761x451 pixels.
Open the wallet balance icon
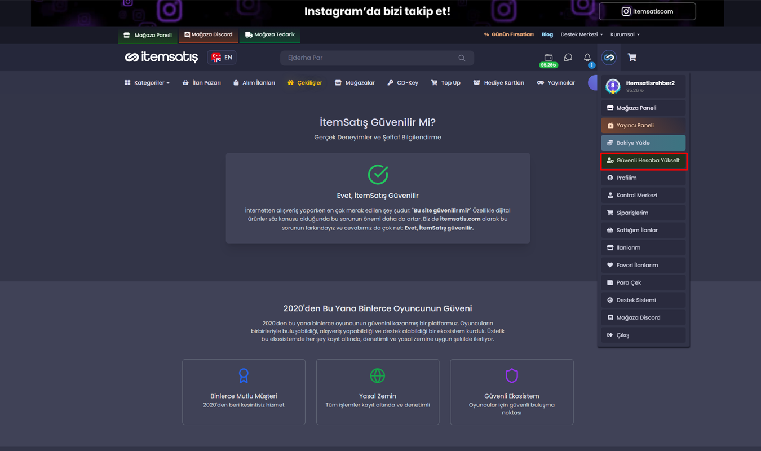pos(548,57)
